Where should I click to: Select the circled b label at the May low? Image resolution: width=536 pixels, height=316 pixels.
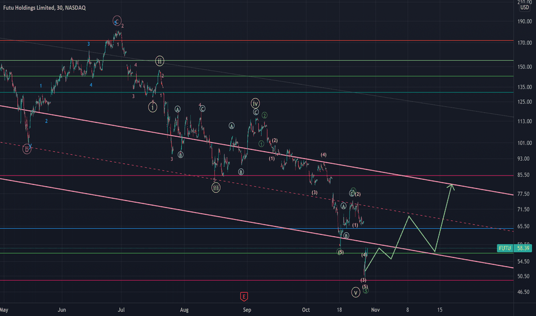pos(26,149)
